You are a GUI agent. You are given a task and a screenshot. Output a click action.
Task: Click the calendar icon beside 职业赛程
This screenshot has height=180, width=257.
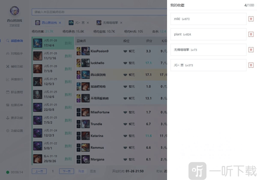8,92
